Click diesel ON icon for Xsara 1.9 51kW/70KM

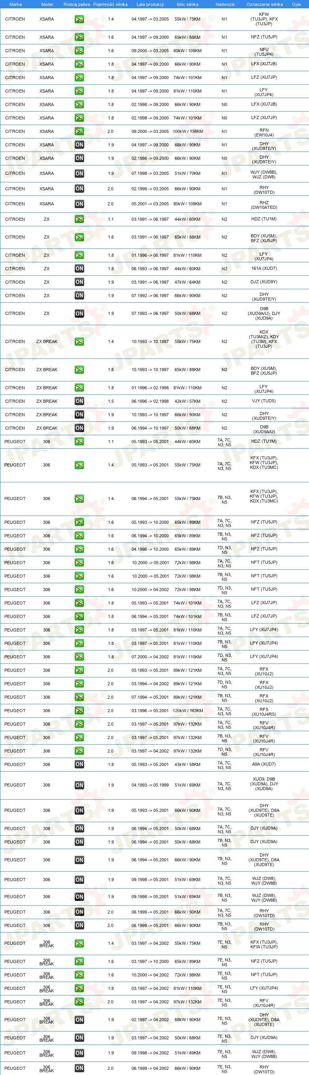click(x=79, y=174)
